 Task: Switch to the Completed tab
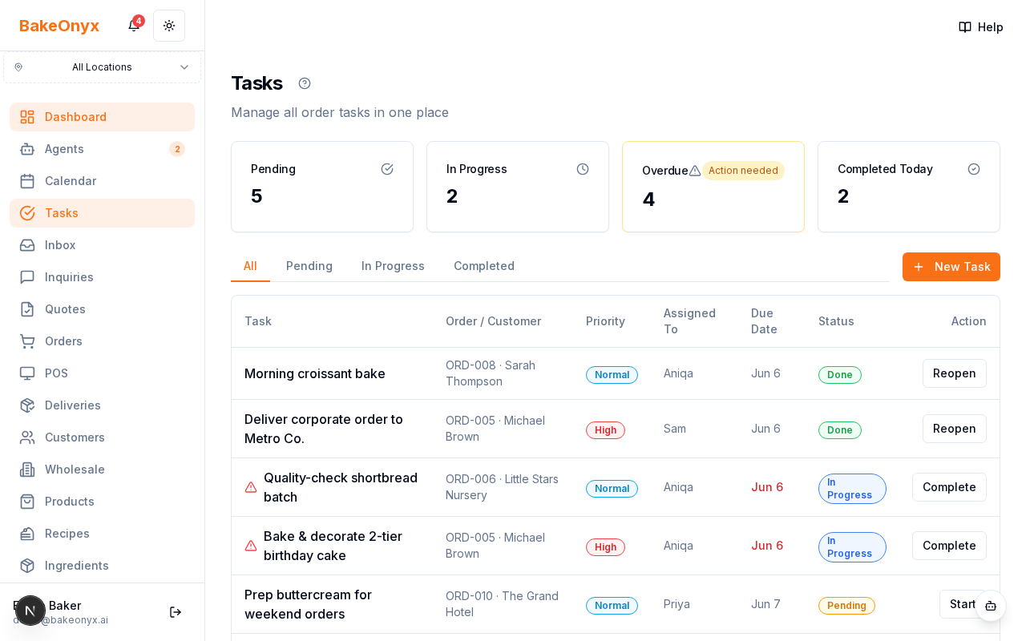(484, 266)
